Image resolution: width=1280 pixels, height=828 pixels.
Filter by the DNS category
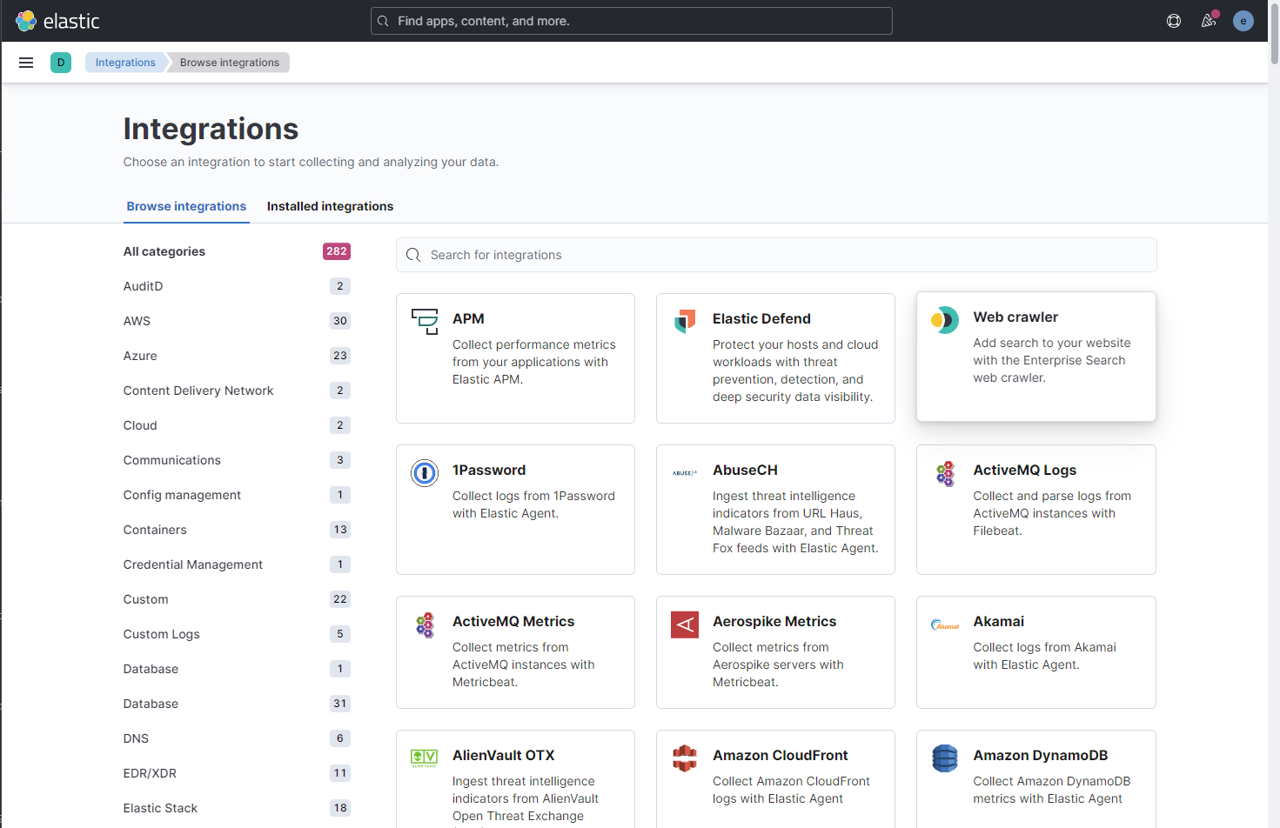tap(237, 738)
